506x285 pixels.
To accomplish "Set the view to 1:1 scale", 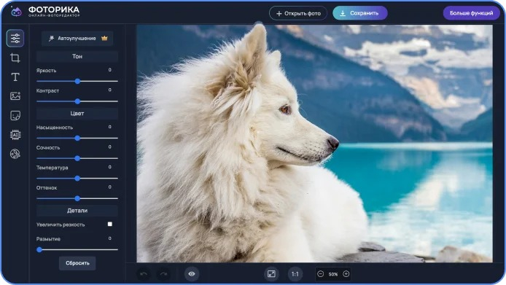I will pyautogui.click(x=295, y=274).
